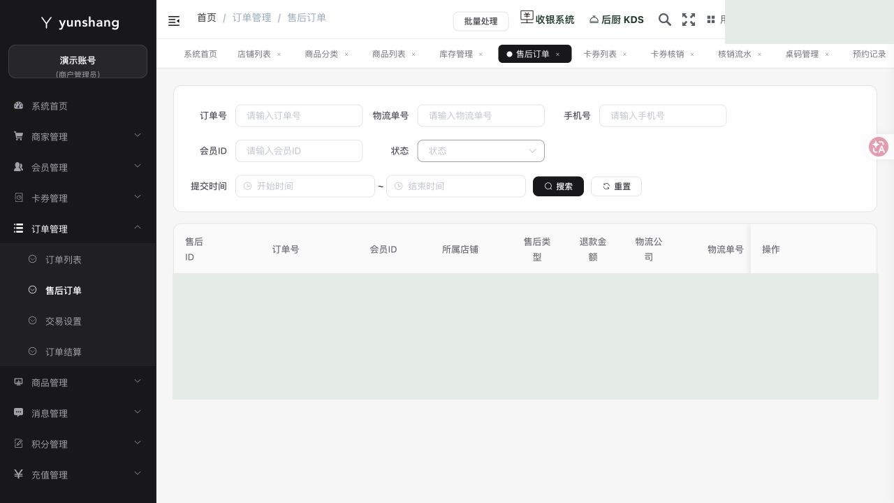Open the 状态 dropdown
Screen dimensions: 894x503
click(481, 151)
